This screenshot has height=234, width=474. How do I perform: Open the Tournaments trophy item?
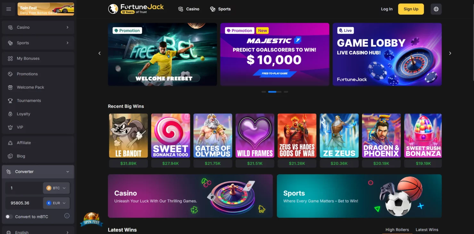tap(38, 100)
